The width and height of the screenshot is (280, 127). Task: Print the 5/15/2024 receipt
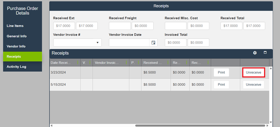click(221, 85)
